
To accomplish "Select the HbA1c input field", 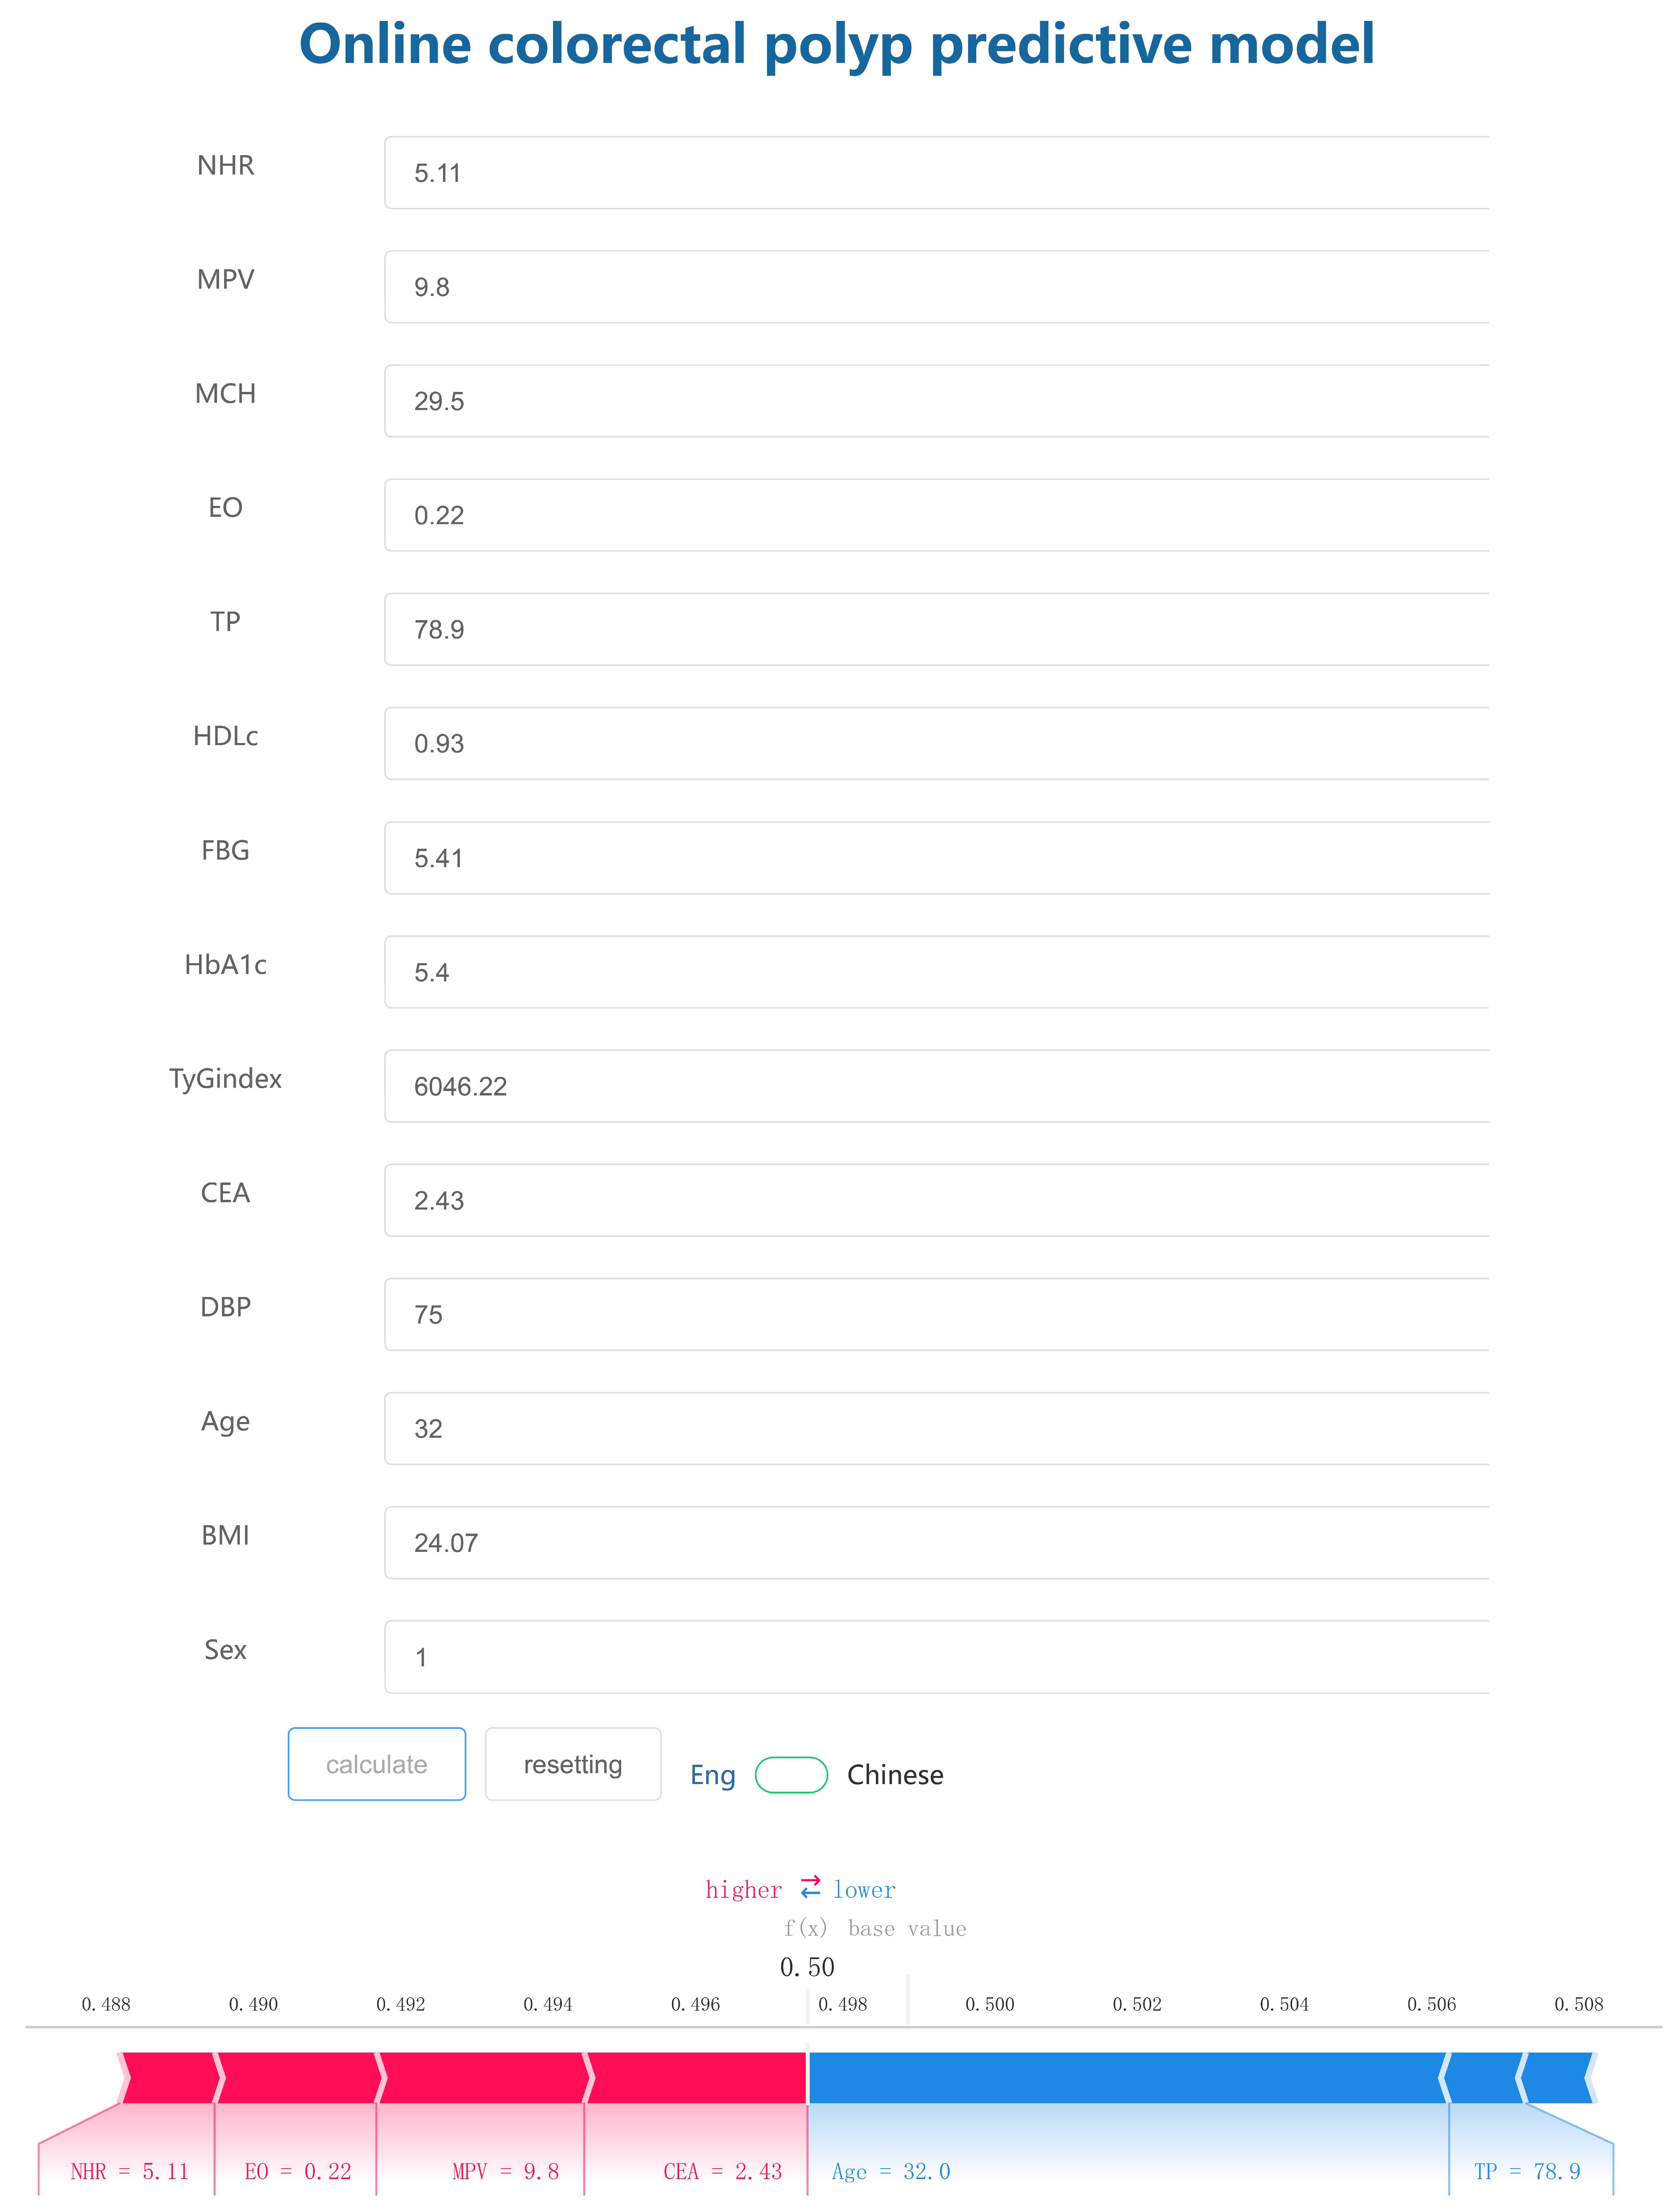I will click(936, 972).
